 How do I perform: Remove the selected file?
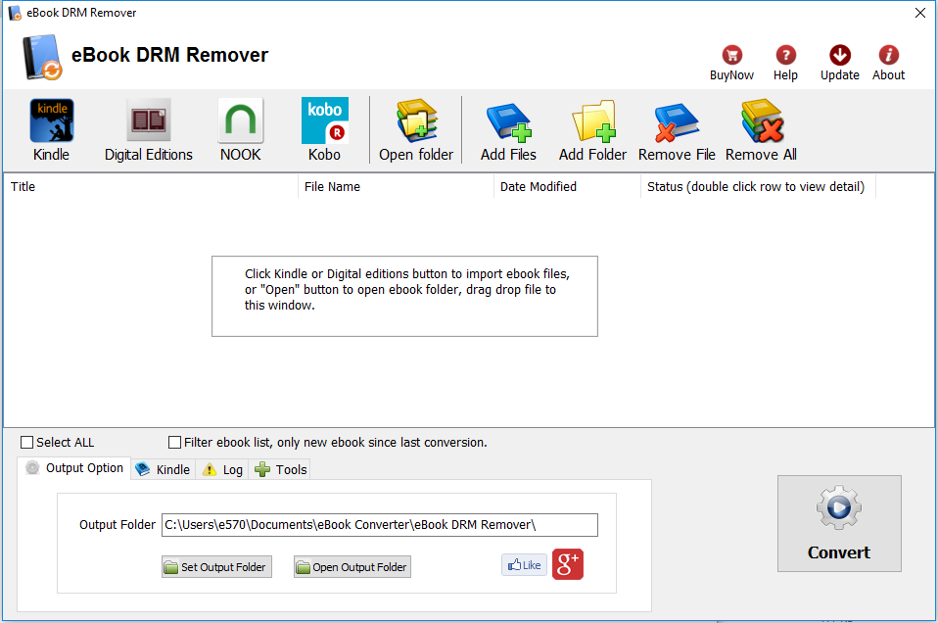coord(676,127)
